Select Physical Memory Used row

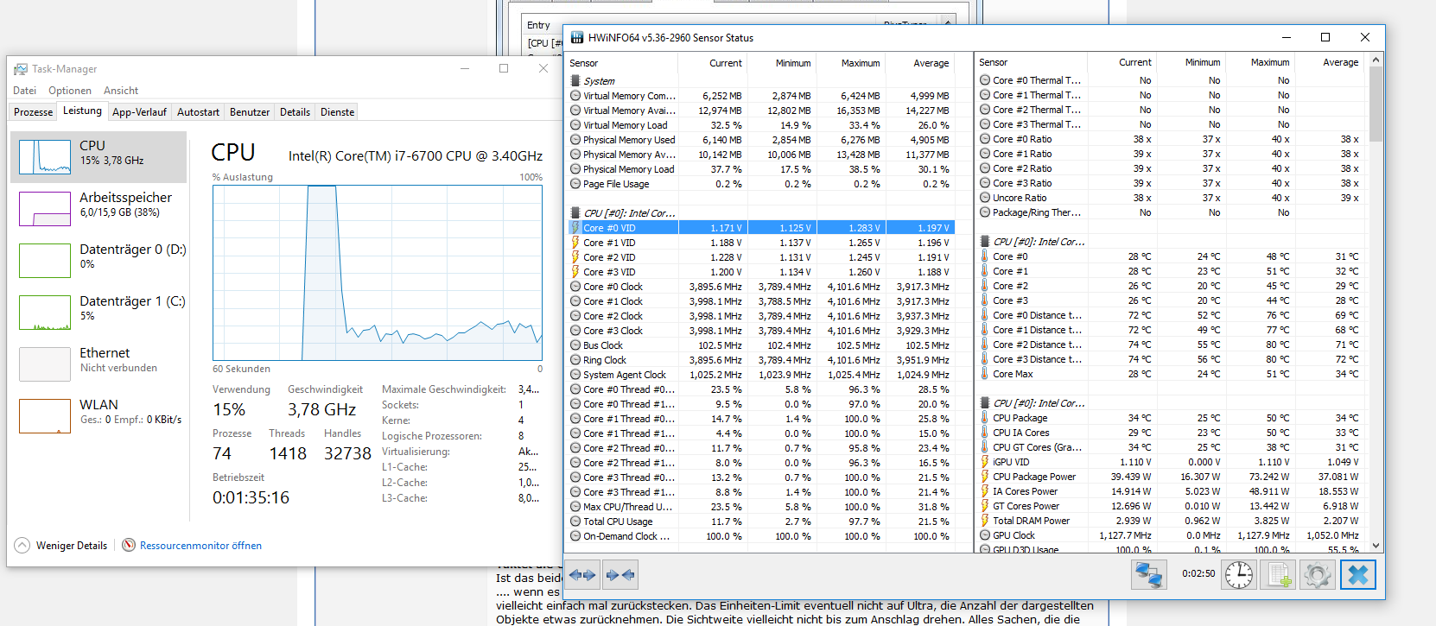tap(761, 140)
